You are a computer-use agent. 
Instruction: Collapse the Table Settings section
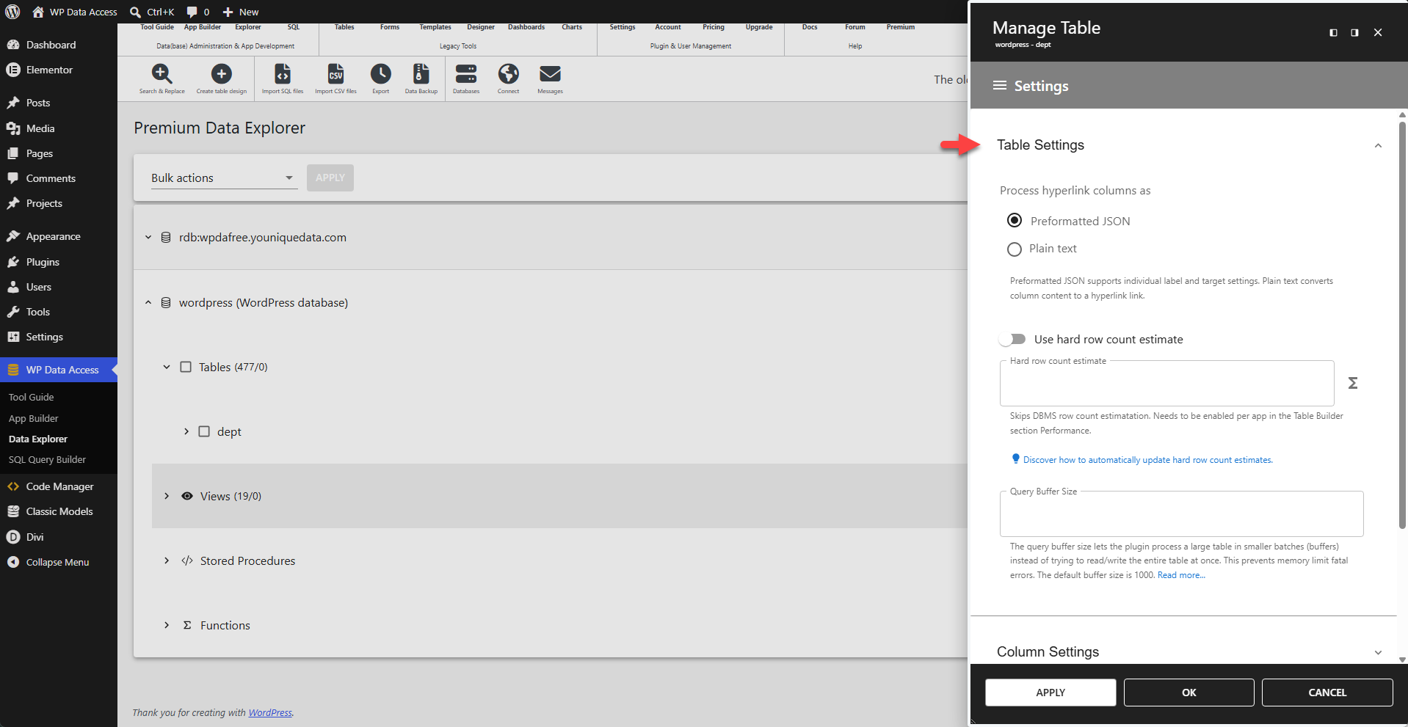1378,145
